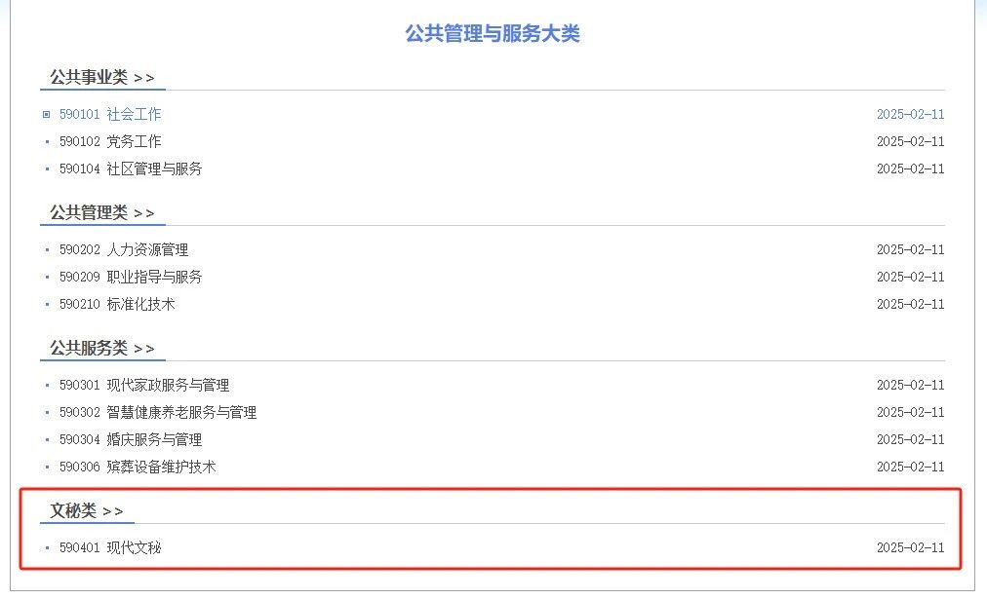
Task: Open 590210 标准化技术 entry
Action: point(117,304)
